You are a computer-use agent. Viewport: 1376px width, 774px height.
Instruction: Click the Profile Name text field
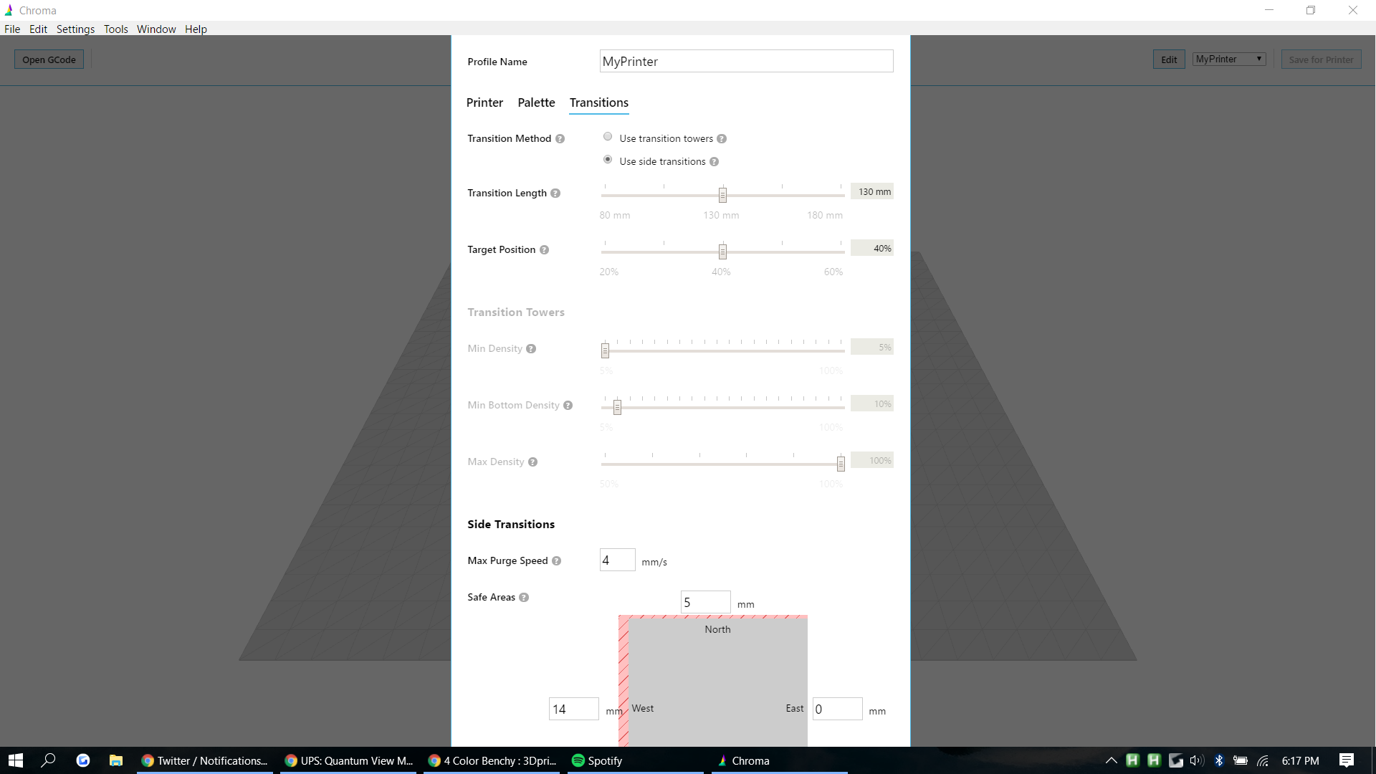click(x=746, y=62)
